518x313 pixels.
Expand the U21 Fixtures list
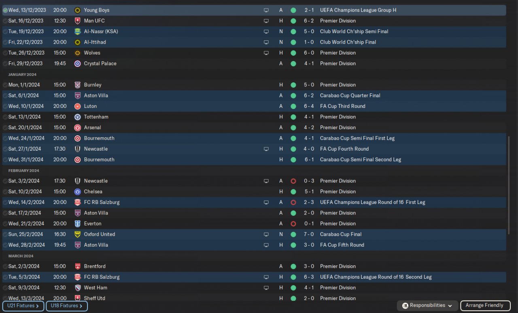point(23,306)
